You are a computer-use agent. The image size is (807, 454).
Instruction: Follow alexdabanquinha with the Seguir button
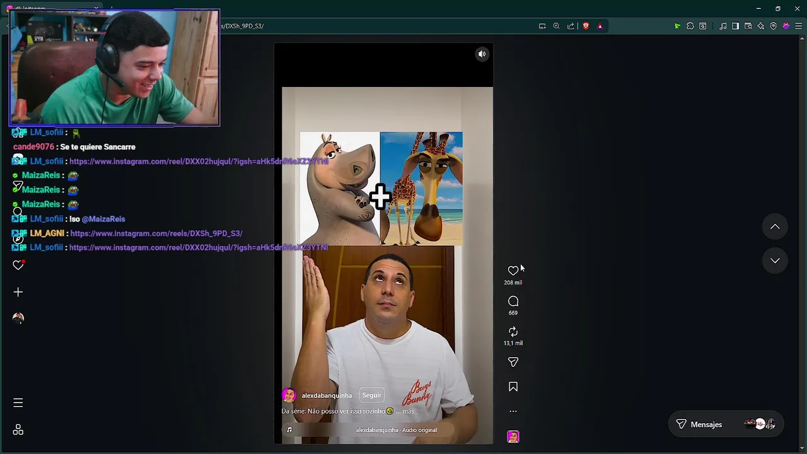click(x=371, y=395)
